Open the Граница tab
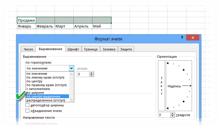Viewport: 219px width, 126px height. pos(91,49)
